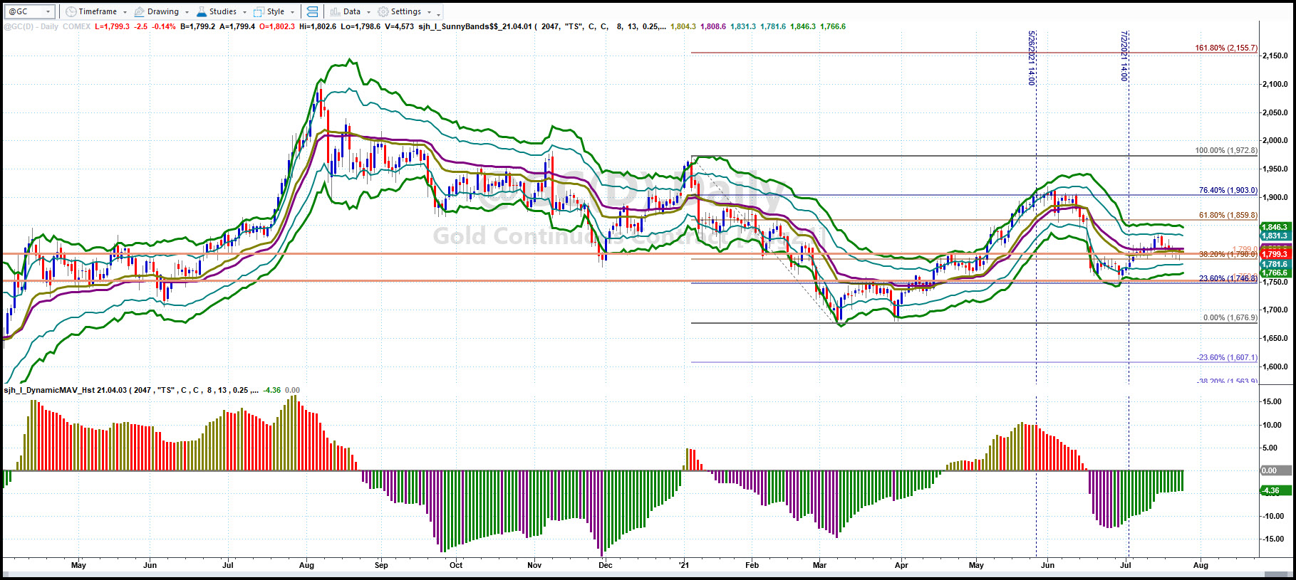Click the '21 year label on time axis
Screen dimensions: 1296x580
(684, 565)
